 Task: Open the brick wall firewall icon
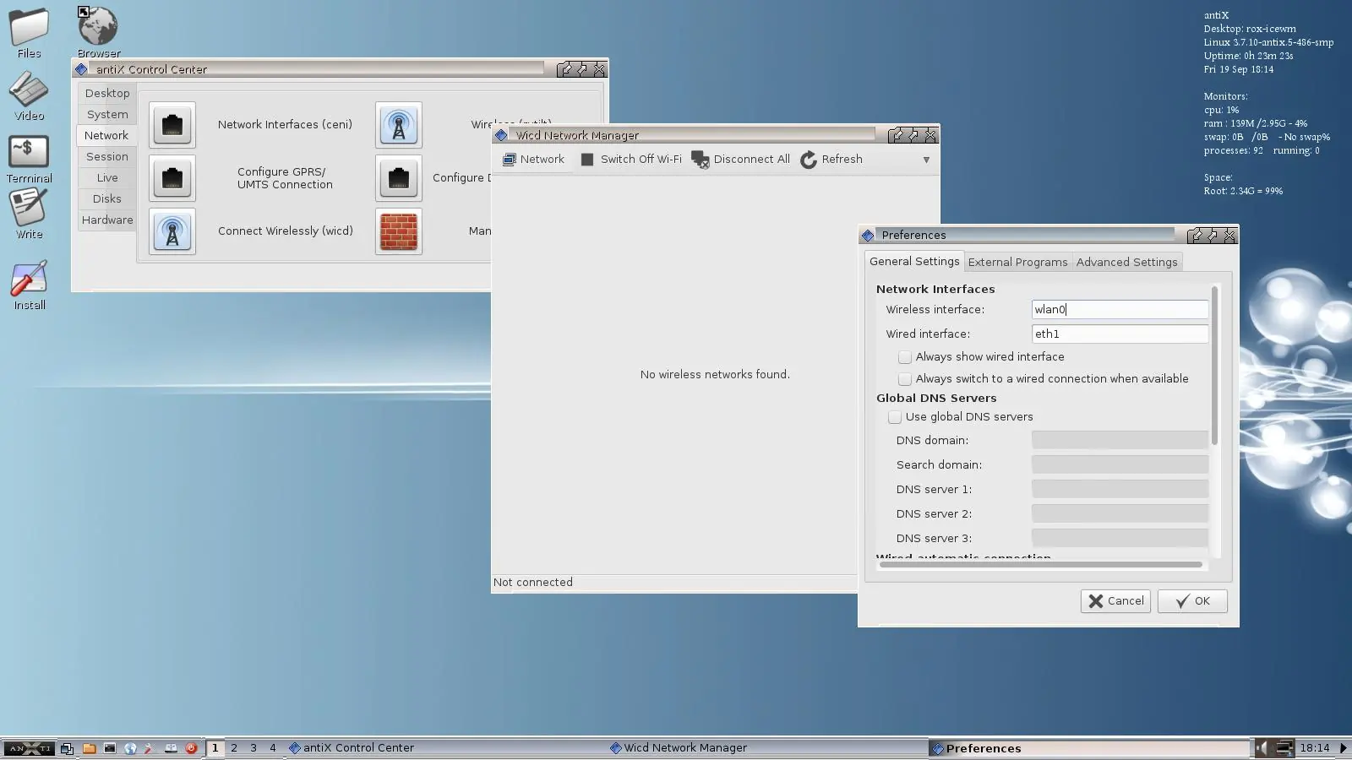point(399,231)
